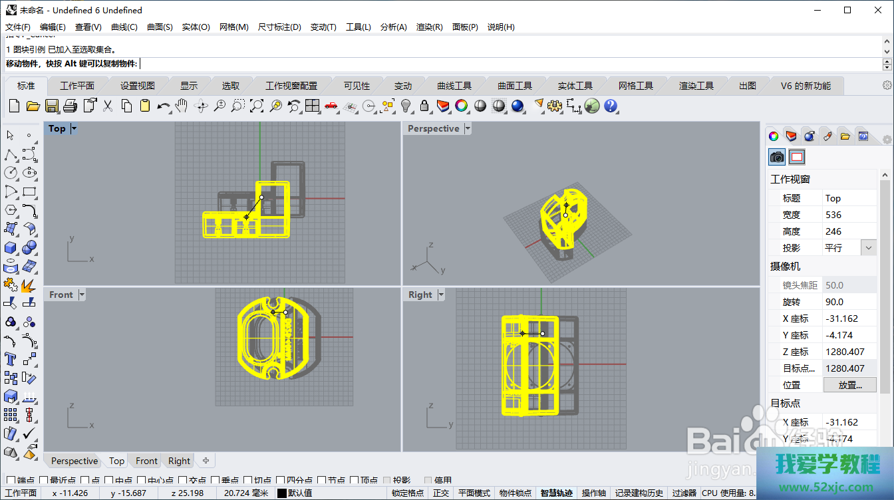Expand the 投影 projection dropdown
Viewport: 894px width, 500px height.
(868, 248)
